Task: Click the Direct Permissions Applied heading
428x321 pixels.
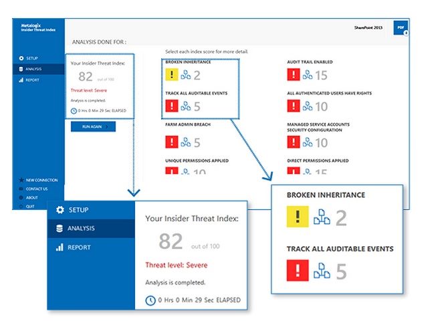Action: 318,160
